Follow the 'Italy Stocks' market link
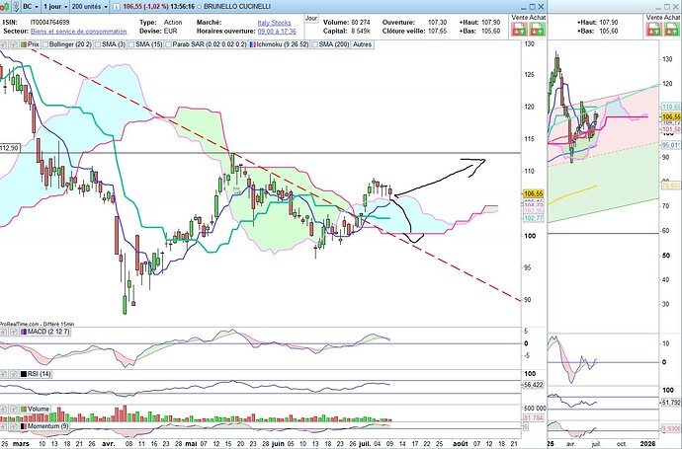The height and width of the screenshot is (449, 682). 275,23
